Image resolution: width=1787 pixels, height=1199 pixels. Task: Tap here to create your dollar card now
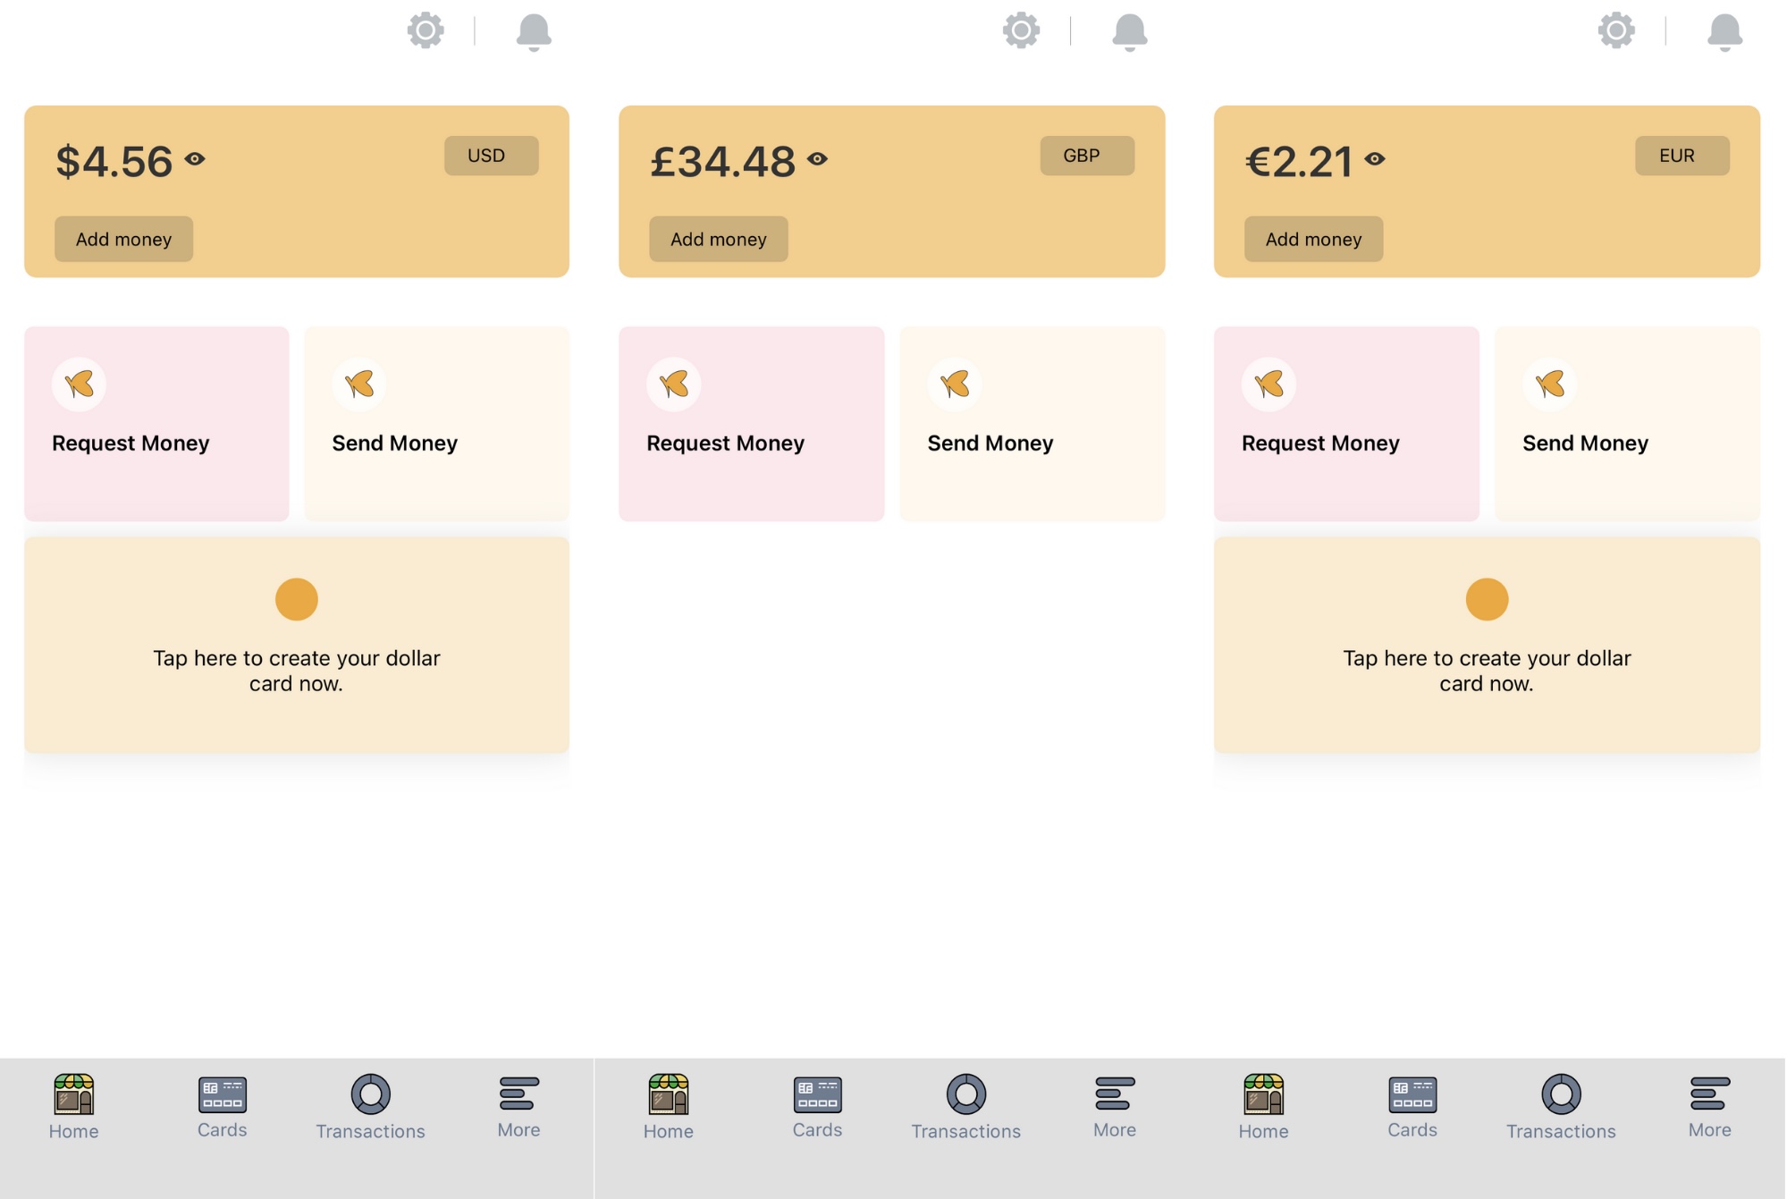(x=296, y=670)
